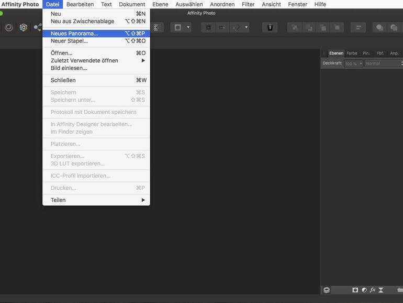The height and width of the screenshot is (303, 403).
Task: Click the quick mask toolbar icon
Action: pos(178,27)
